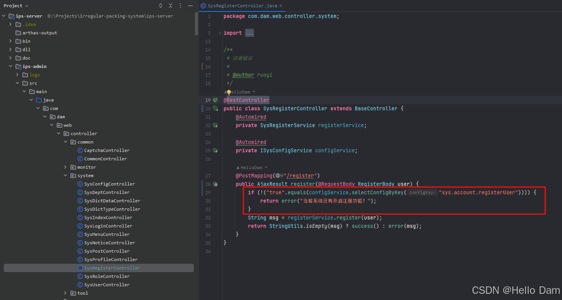Hide the Project panel with the minimize dash
The width and height of the screenshot is (562, 300).
(x=190, y=6)
